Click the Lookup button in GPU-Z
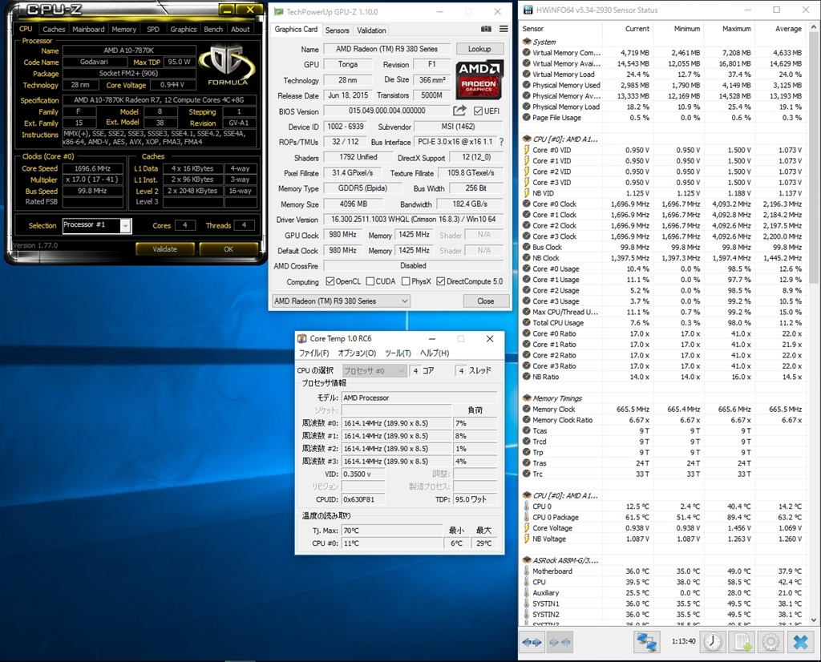 (479, 49)
